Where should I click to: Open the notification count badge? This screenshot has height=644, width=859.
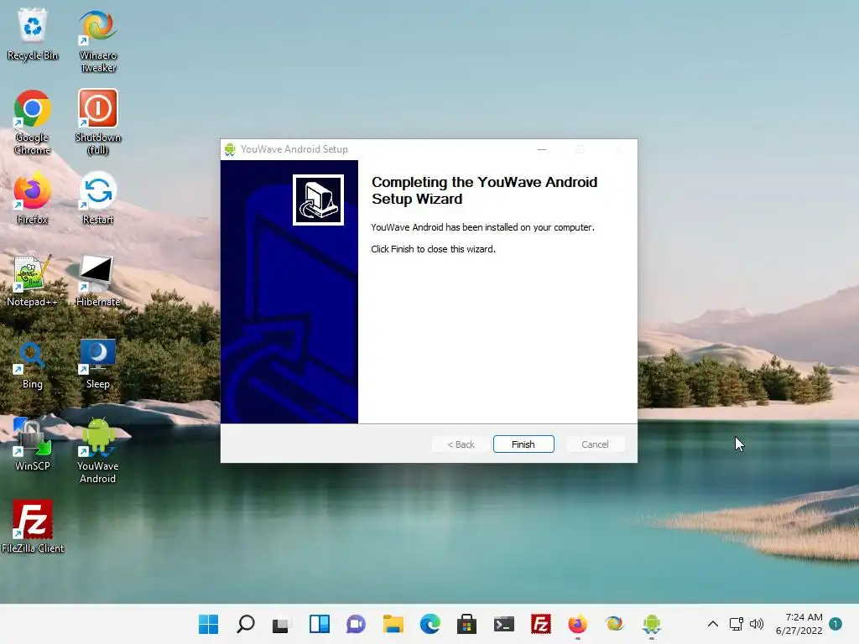tap(836, 624)
